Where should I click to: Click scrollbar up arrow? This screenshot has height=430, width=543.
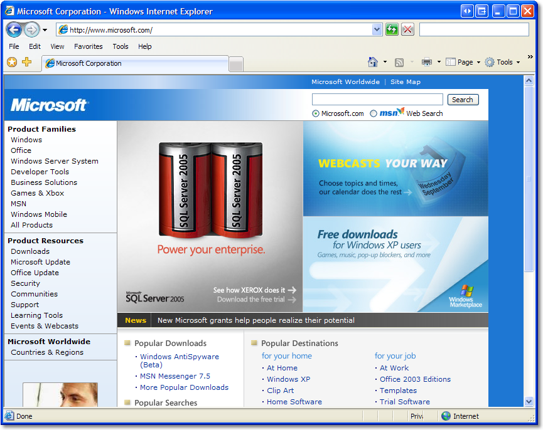coord(529,80)
